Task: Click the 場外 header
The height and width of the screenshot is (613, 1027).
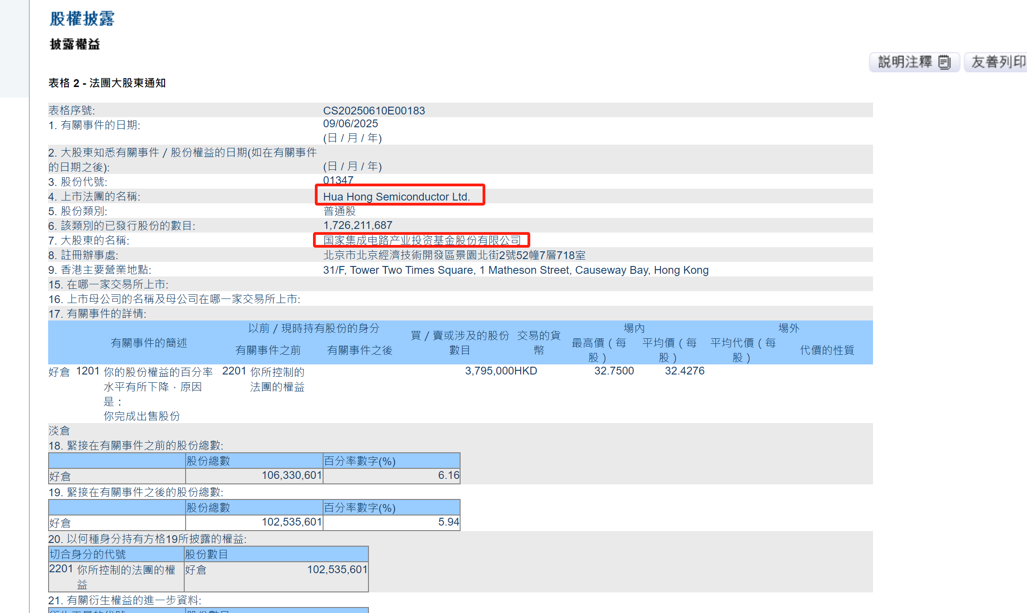Action: 789,328
